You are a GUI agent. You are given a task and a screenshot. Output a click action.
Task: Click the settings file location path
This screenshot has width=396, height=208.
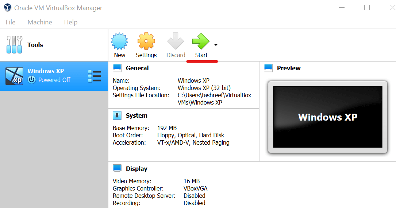[214, 99]
